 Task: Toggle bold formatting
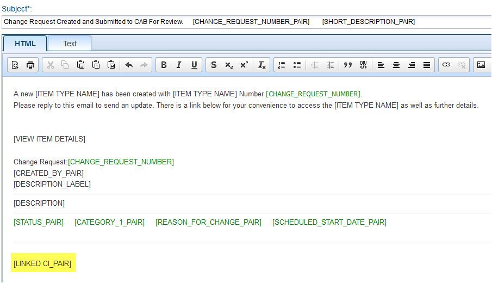coord(164,65)
